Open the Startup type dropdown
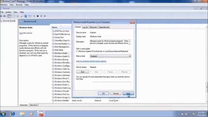The height and width of the screenshot is (117, 208). 110,56
